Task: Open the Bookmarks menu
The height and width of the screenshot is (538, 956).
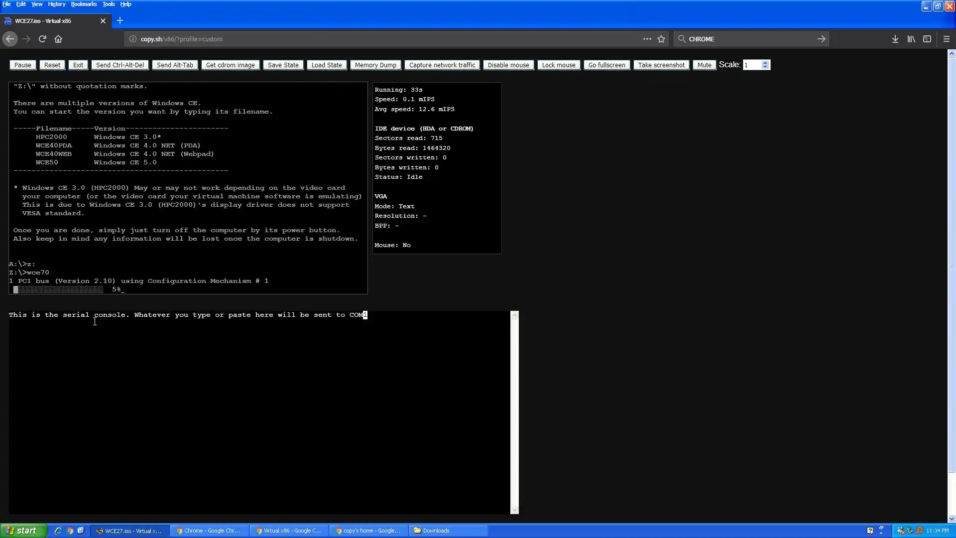Action: pyautogui.click(x=84, y=4)
